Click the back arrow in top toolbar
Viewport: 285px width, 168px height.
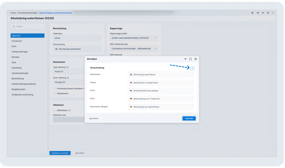click(252, 13)
